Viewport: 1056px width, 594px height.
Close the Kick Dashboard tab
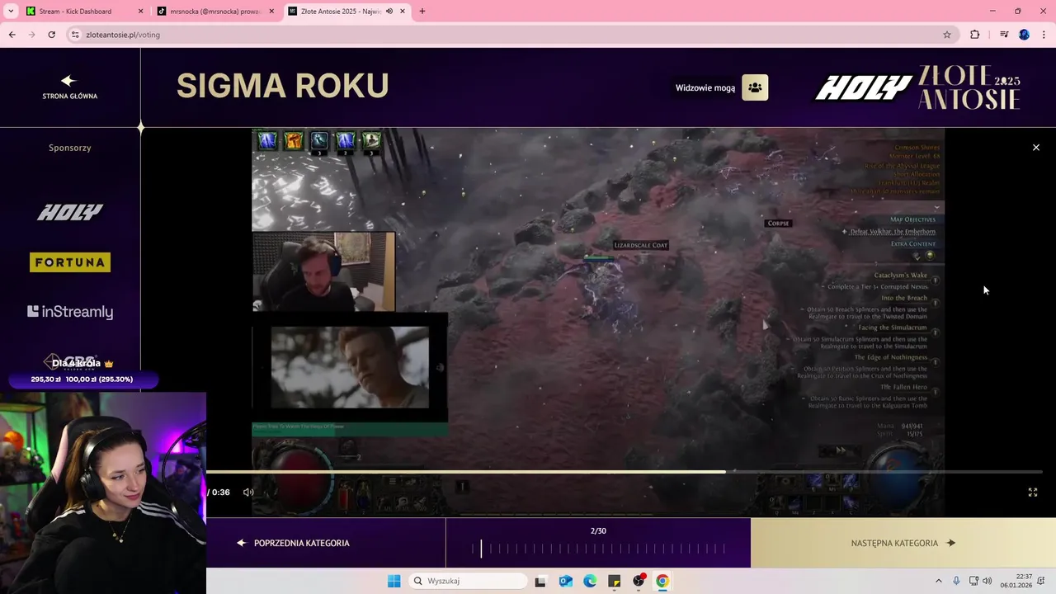140,12
